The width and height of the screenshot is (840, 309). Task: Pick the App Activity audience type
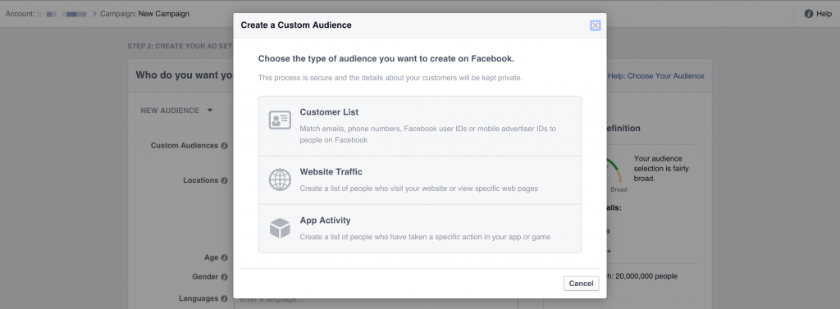click(419, 229)
